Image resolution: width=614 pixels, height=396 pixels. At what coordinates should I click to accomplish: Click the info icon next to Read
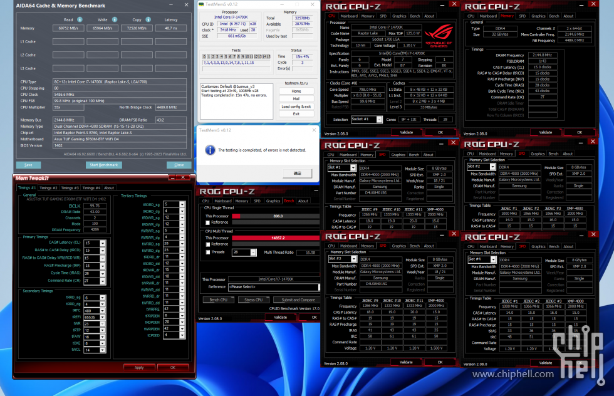(x=80, y=19)
